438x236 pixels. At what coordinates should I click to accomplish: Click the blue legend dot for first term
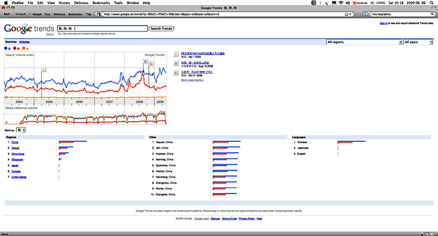coord(6,48)
